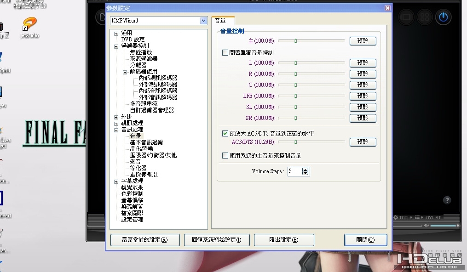Enable 開啟單獨音量控制 checkbox
Viewport: 467px width, 272px height.
click(225, 53)
